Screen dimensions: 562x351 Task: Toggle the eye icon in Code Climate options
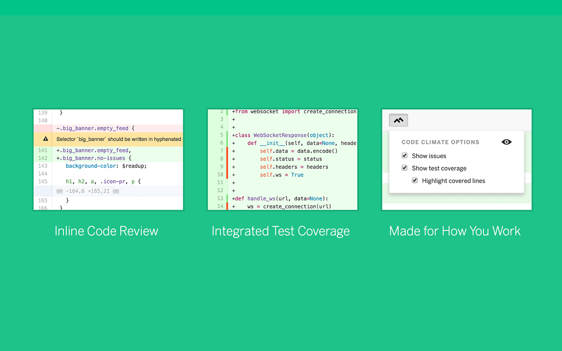coord(507,142)
